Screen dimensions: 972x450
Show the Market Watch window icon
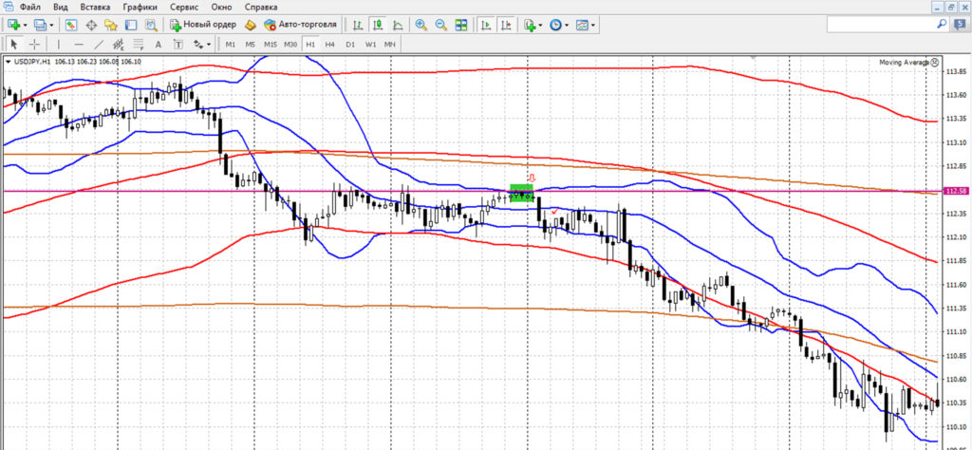tap(71, 25)
